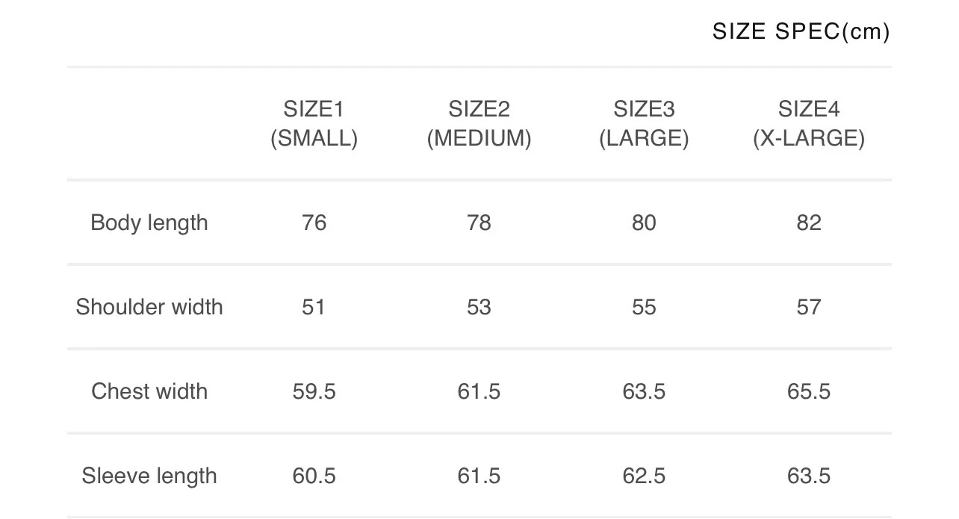Click the Large sleeve length value 62.5
This screenshot has height=519, width=959.
click(644, 476)
